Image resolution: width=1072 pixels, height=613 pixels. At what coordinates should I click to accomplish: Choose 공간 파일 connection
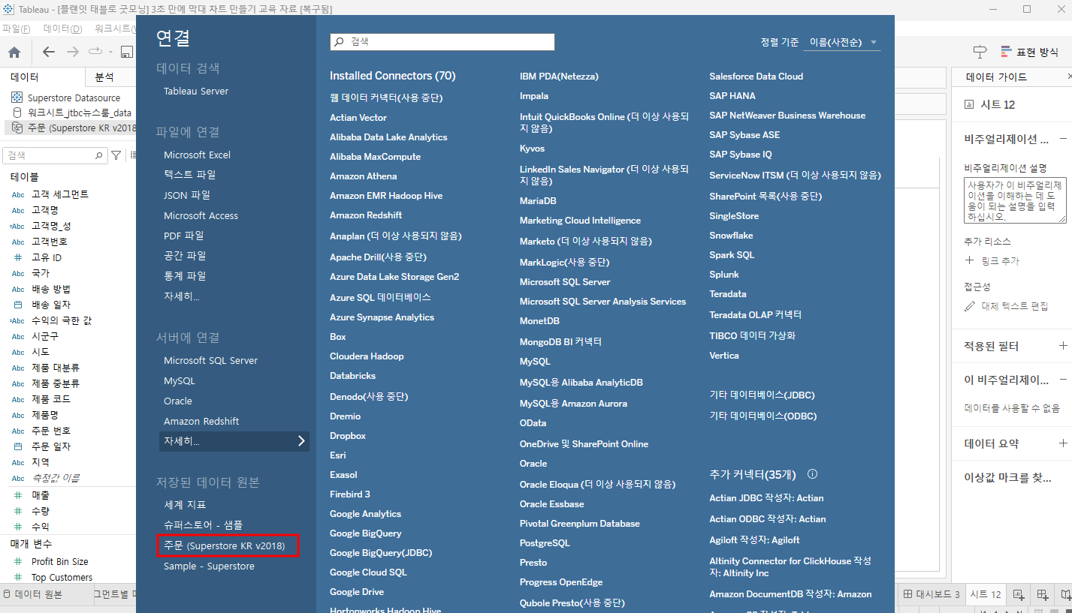(x=185, y=255)
